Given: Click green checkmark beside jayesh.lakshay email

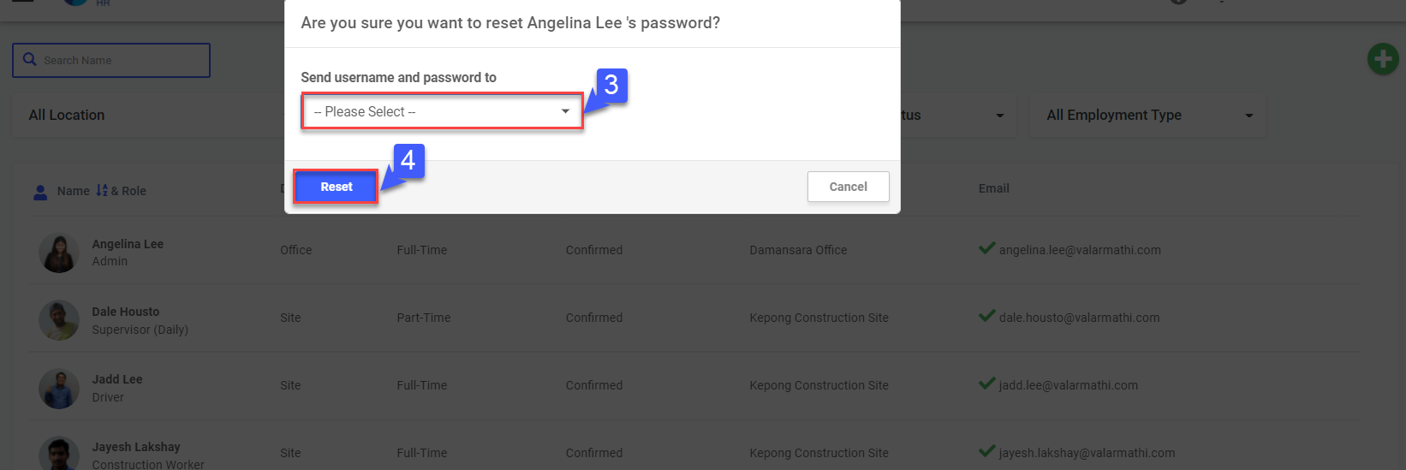Looking at the screenshot, I should tap(986, 452).
